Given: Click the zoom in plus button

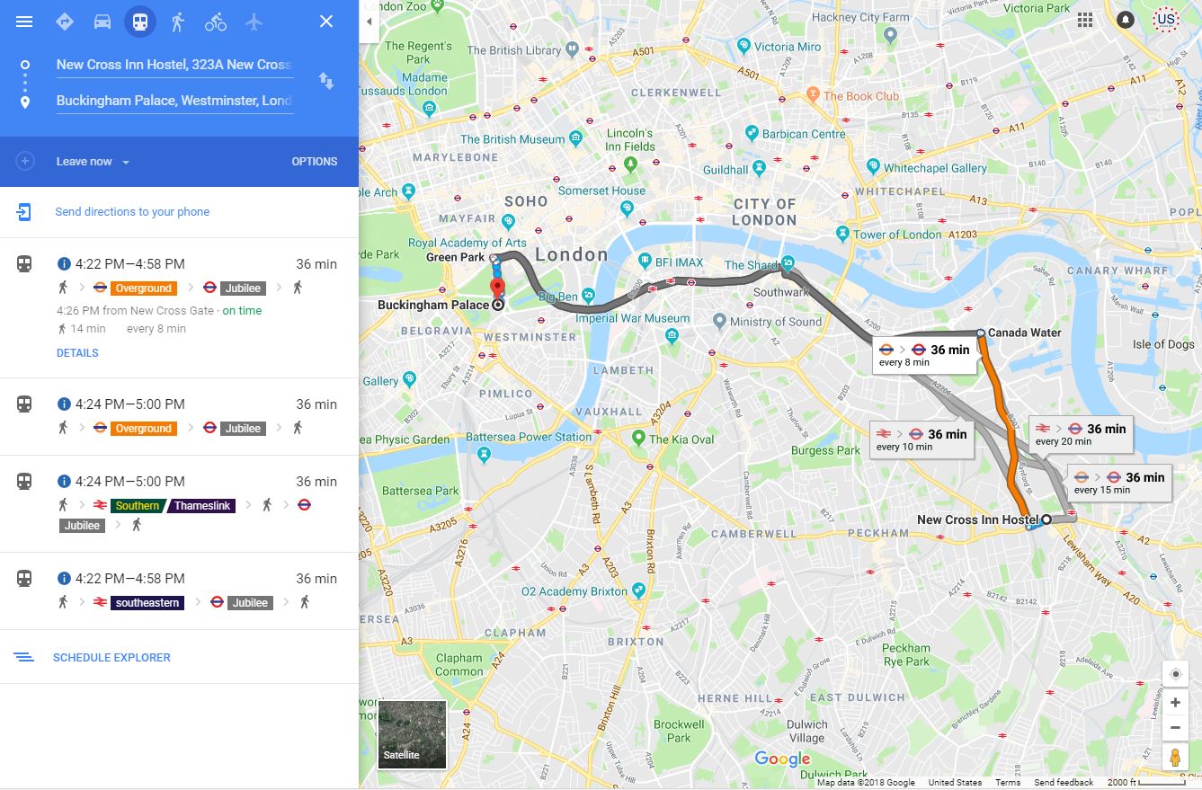Looking at the screenshot, I should (x=1174, y=703).
